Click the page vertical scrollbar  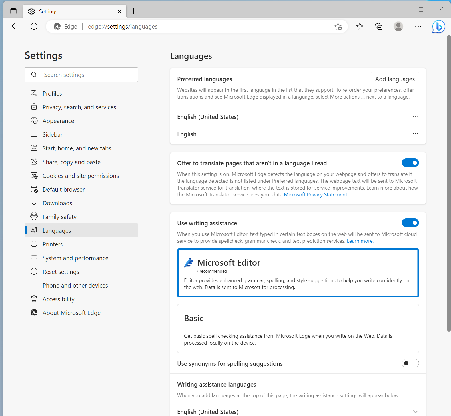tap(449, 183)
